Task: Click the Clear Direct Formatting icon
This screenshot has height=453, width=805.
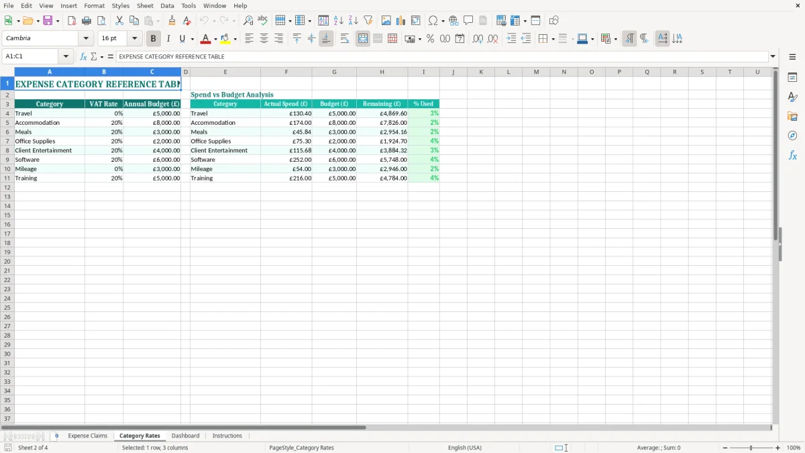Action: coord(186,21)
